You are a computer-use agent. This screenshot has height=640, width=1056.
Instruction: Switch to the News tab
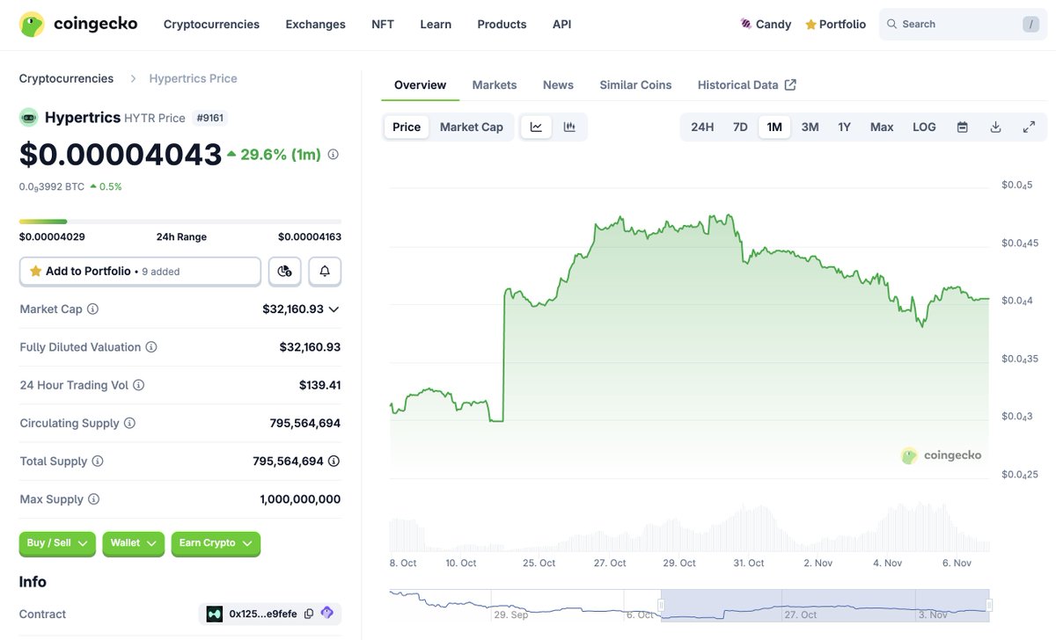(x=558, y=85)
